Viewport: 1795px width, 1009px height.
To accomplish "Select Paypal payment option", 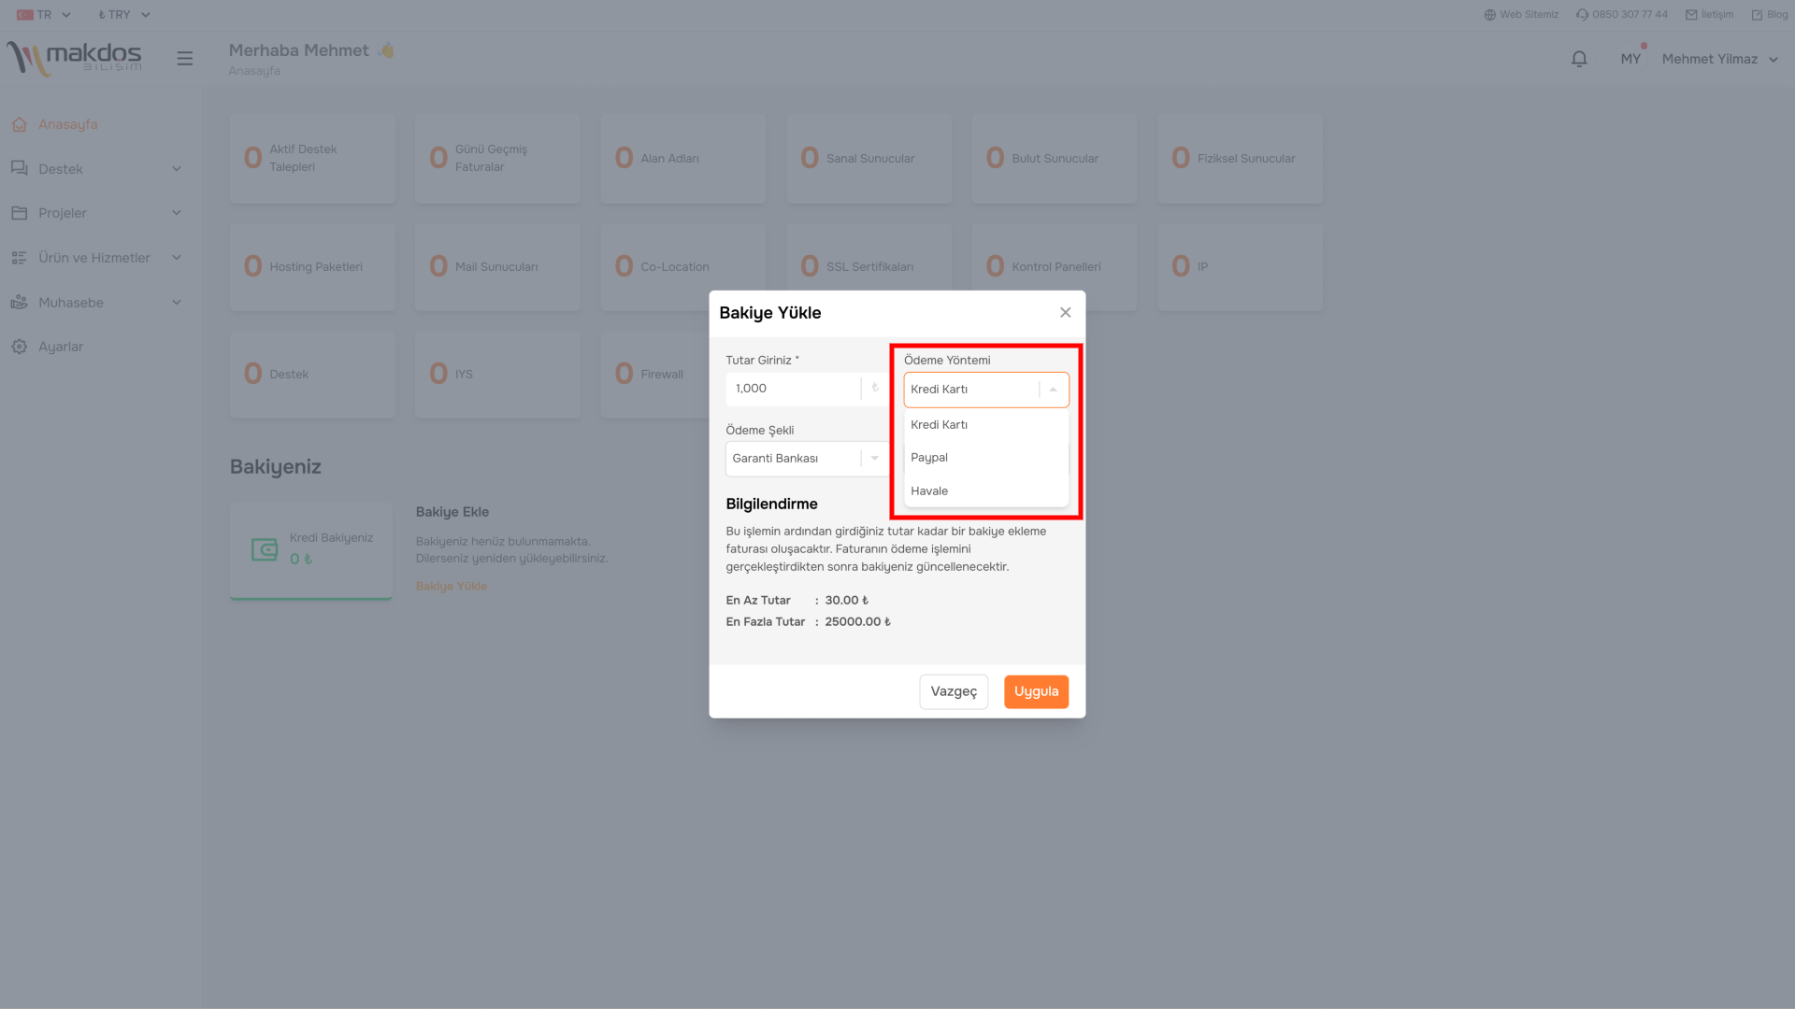I will pyautogui.click(x=985, y=458).
